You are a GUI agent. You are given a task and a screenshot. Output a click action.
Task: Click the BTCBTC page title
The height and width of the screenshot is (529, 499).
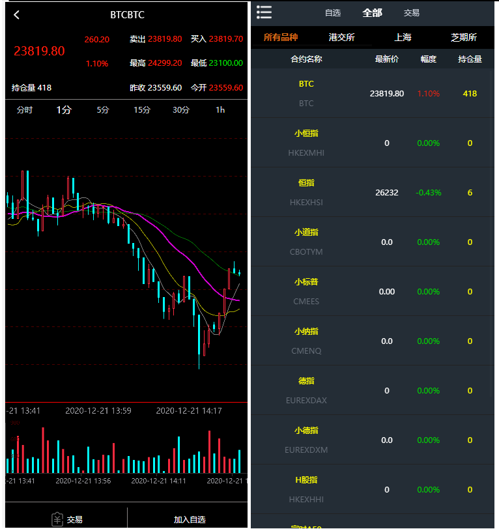(127, 15)
